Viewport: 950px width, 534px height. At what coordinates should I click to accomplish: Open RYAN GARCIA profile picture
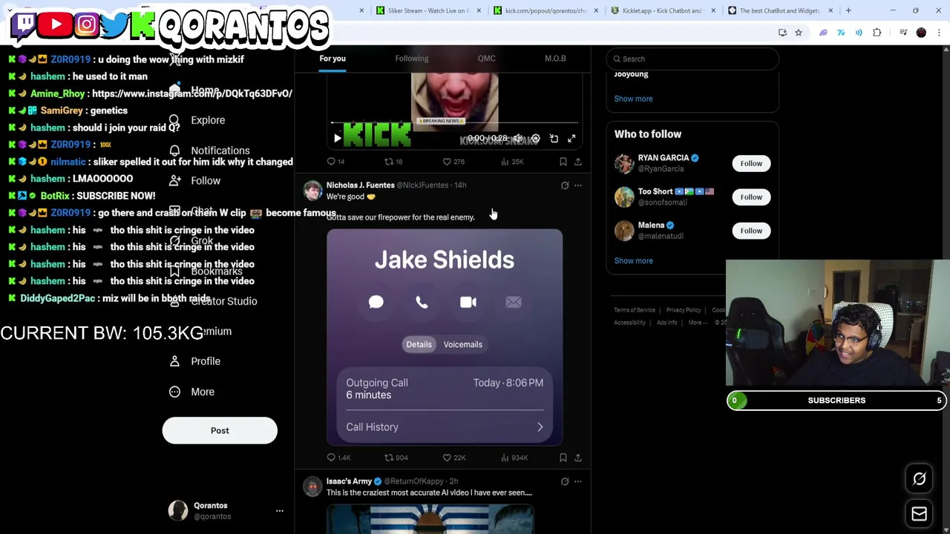click(x=624, y=163)
